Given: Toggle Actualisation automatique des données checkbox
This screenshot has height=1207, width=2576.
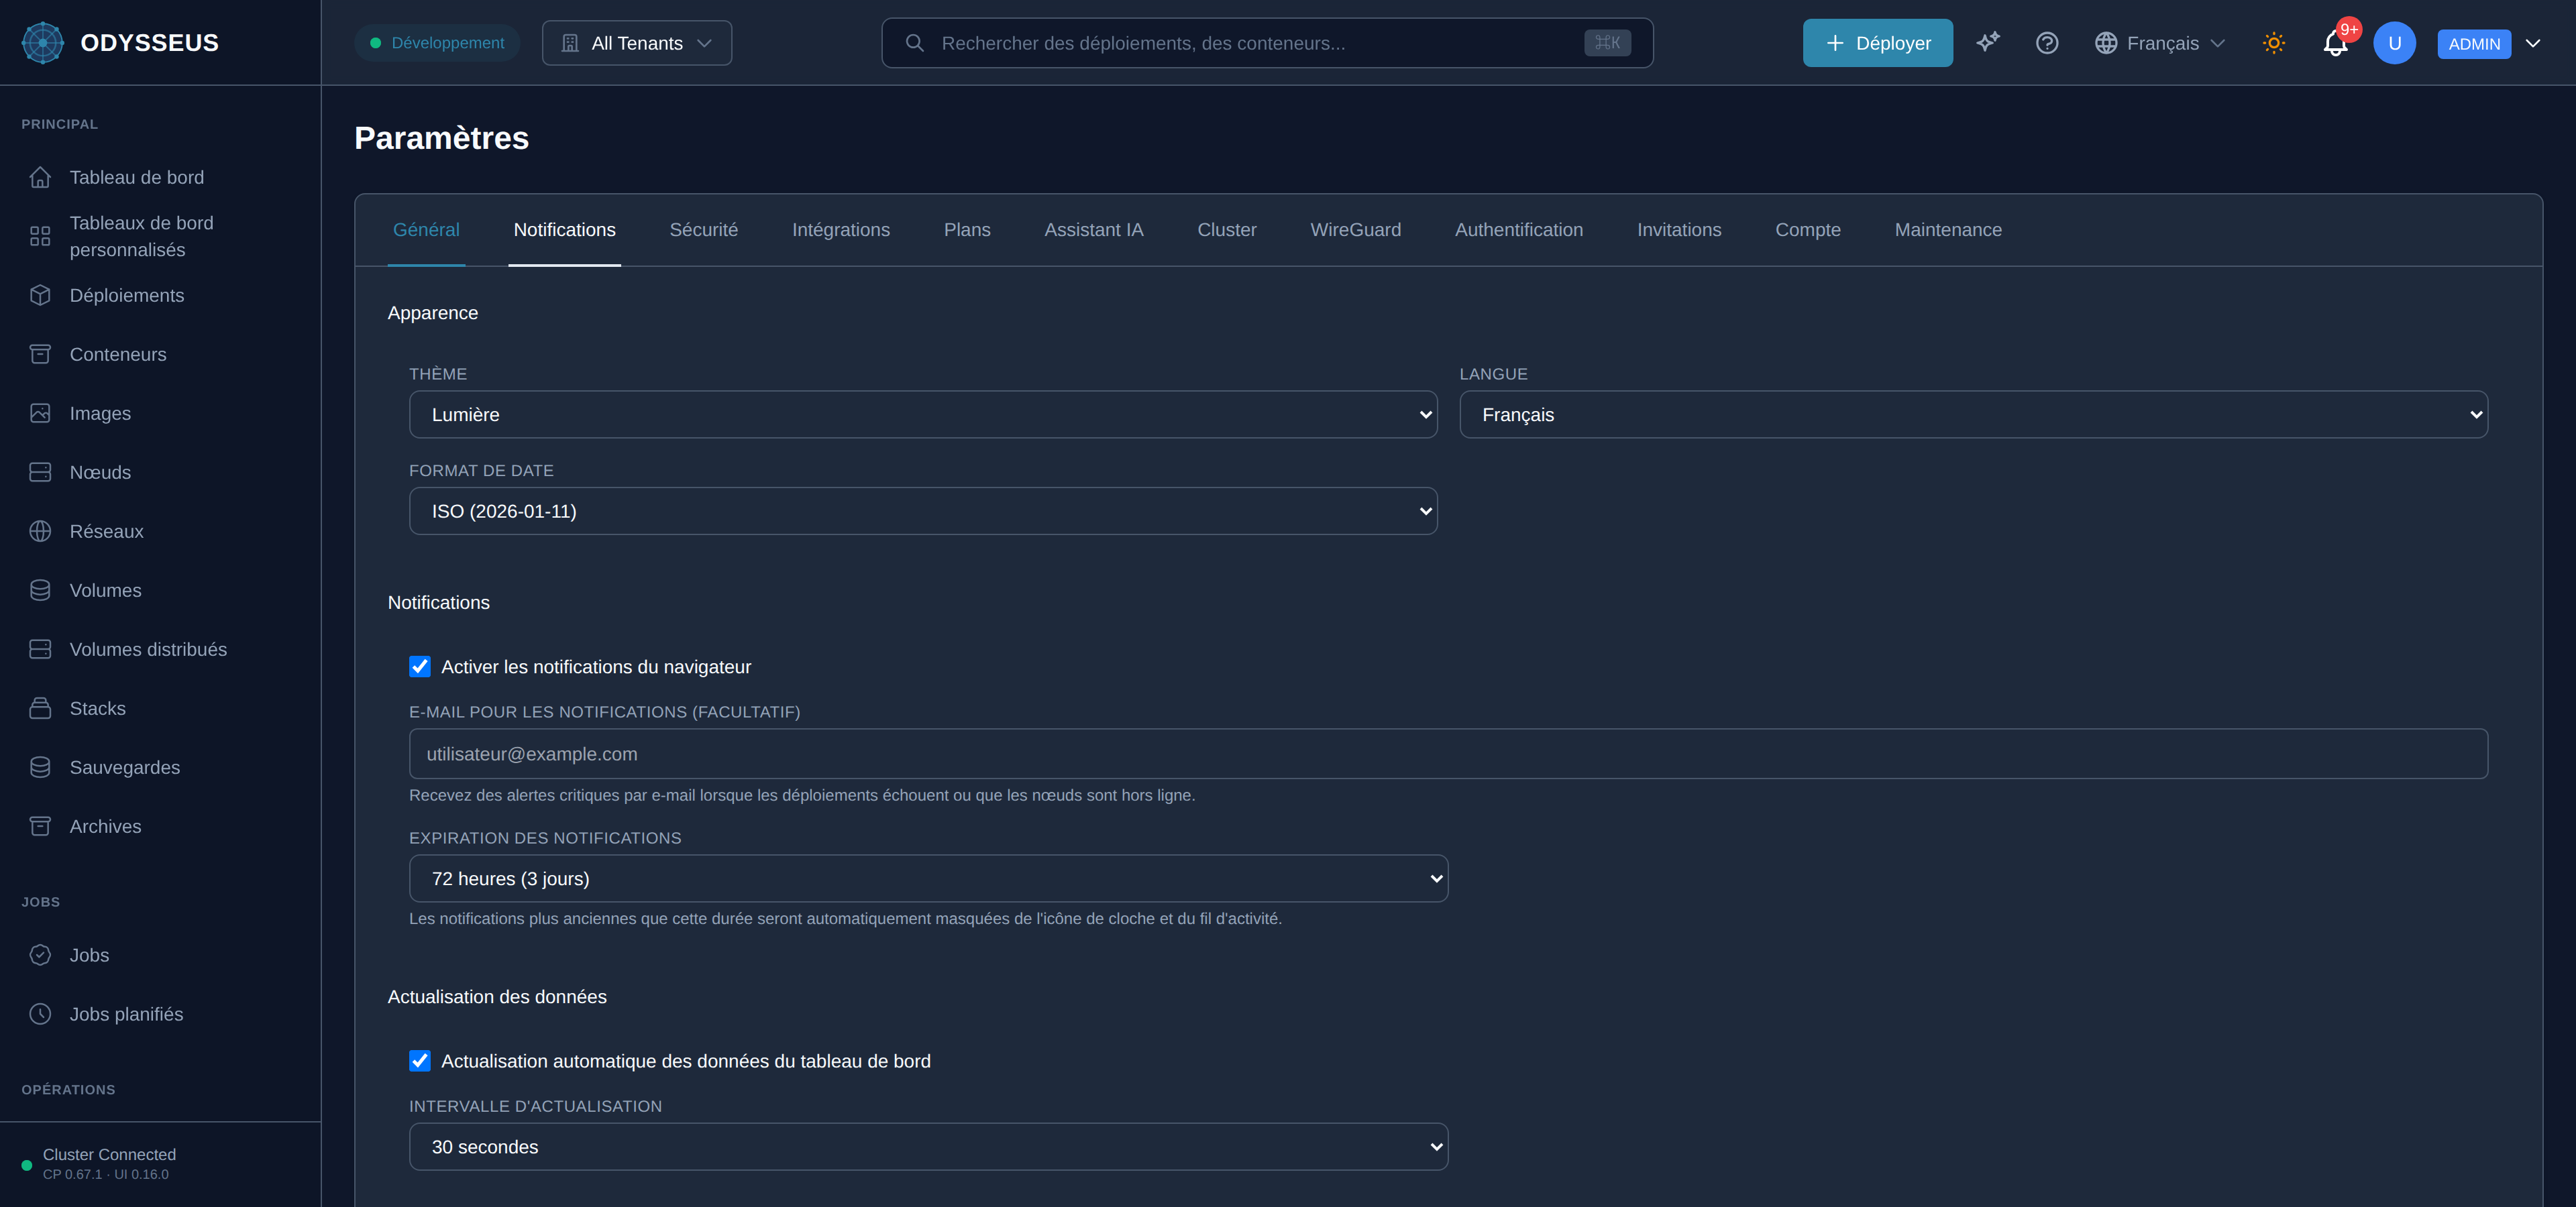Looking at the screenshot, I should click(x=420, y=1060).
